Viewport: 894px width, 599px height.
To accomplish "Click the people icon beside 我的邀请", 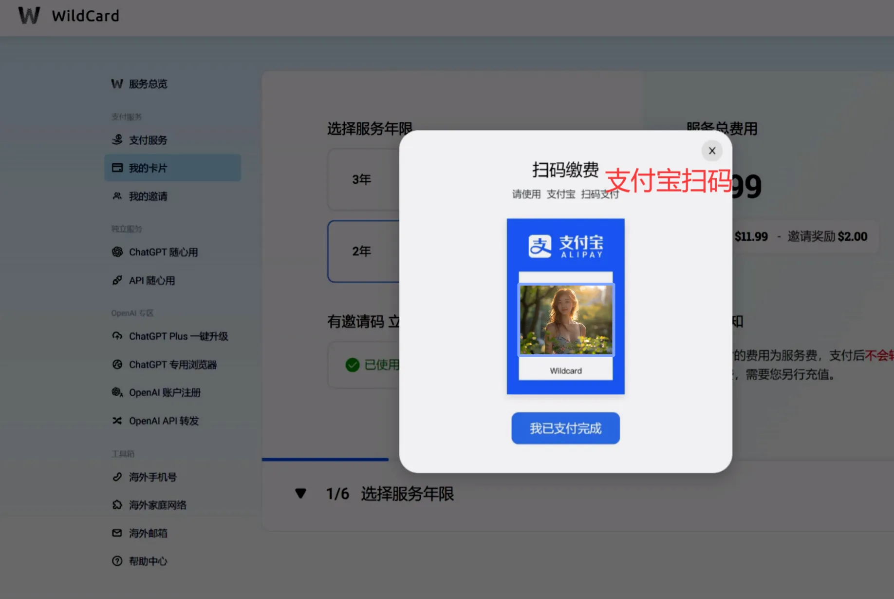I will 117,196.
